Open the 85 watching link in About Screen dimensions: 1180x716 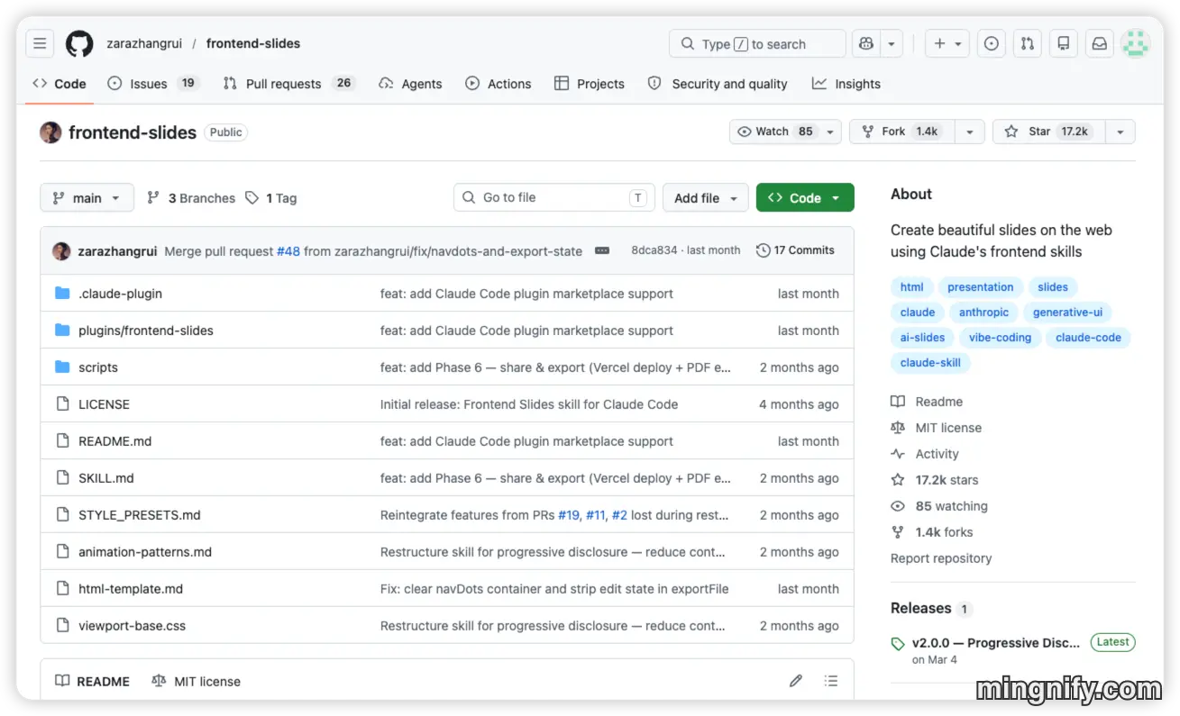coord(939,506)
